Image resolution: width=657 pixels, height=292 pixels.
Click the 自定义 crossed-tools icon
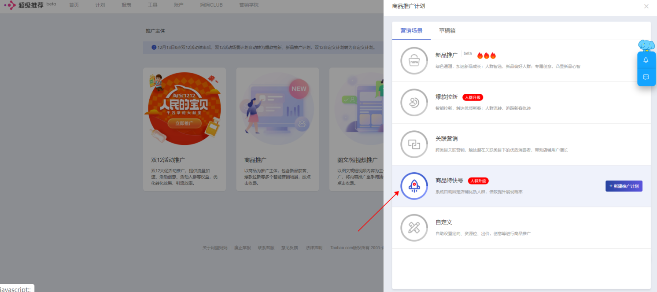[414, 228]
